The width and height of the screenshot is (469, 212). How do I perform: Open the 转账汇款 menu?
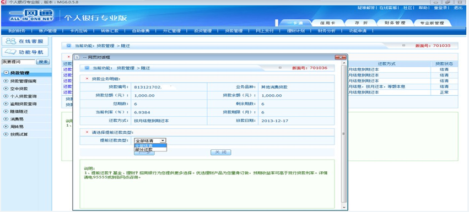(110, 31)
